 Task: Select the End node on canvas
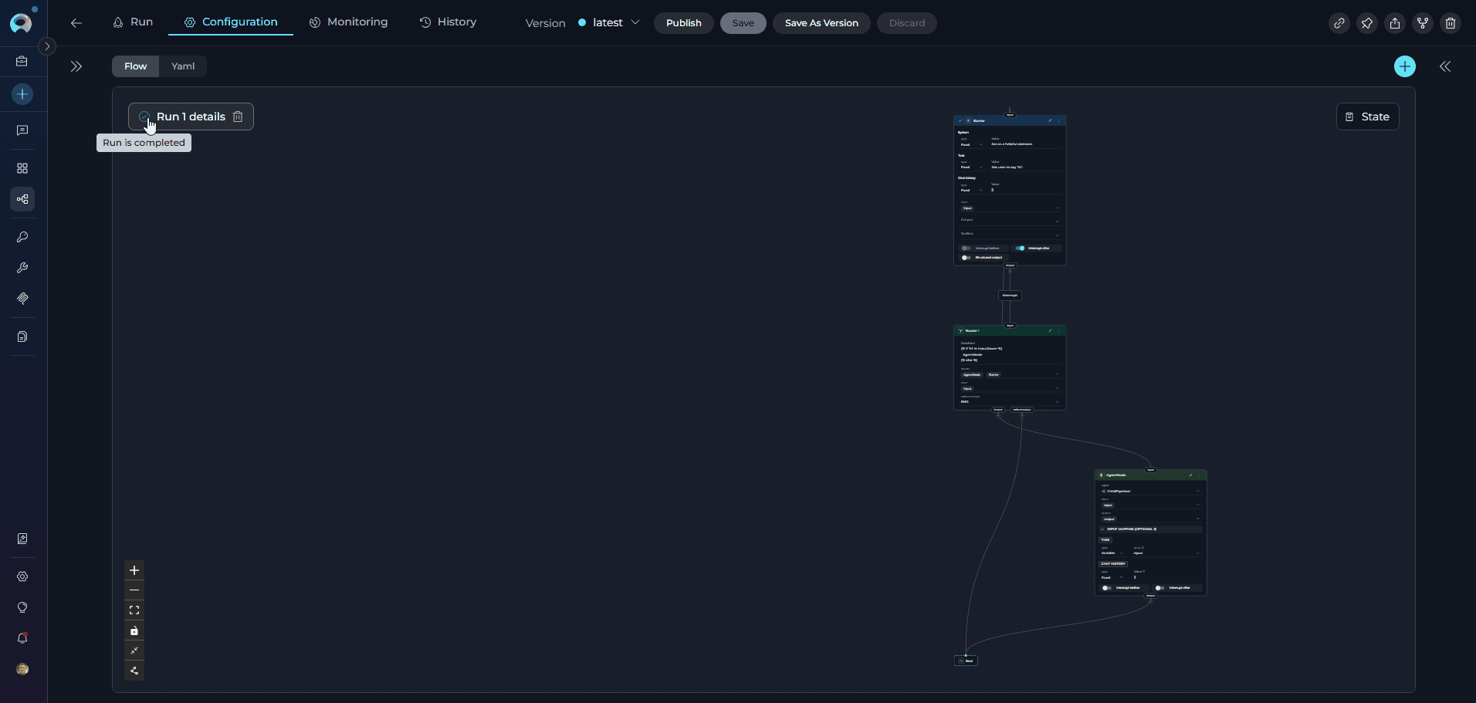pyautogui.click(x=966, y=661)
